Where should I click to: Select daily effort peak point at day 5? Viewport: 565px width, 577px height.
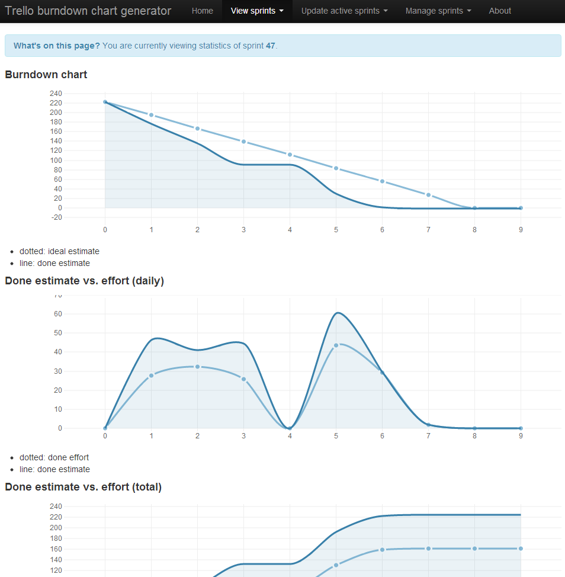(x=336, y=345)
